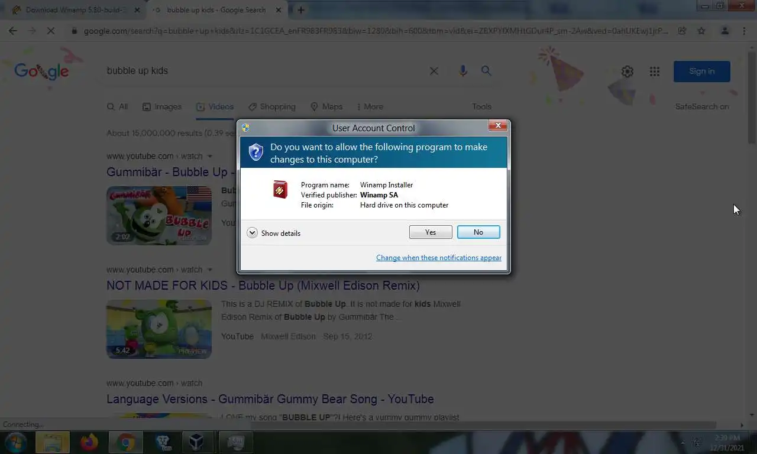
Task: Select the bubble up kids Google Search tab
Action: pos(217,10)
